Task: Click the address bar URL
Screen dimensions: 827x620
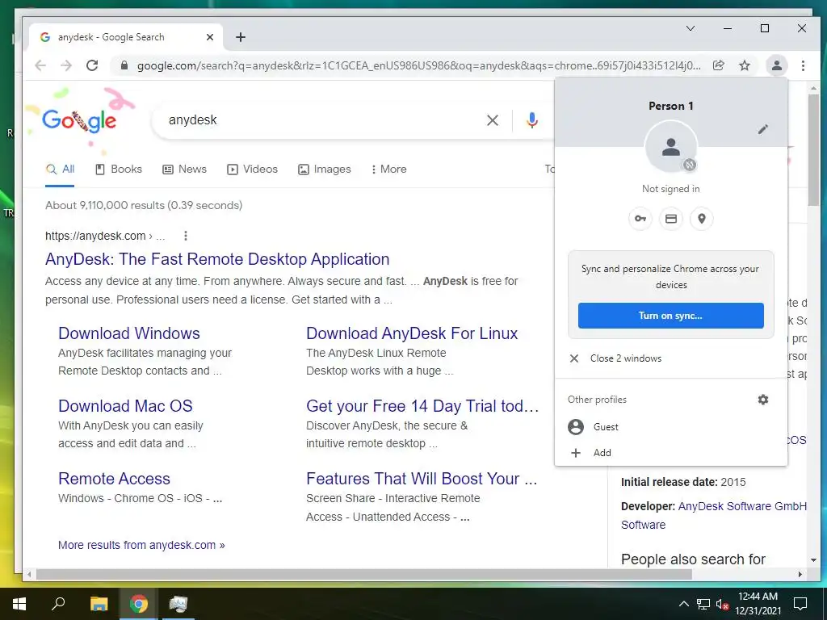Action: [419, 65]
